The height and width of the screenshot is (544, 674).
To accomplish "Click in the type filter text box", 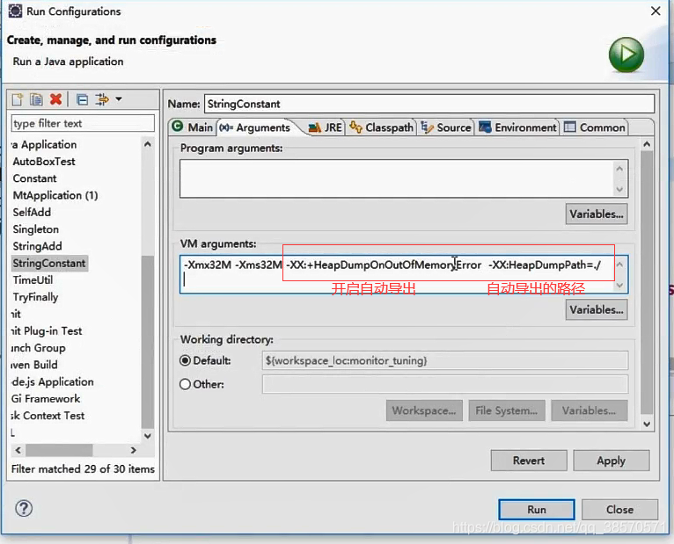I will tap(83, 123).
